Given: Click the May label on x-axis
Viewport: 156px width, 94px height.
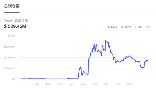Looking at the screenshot, I should click(x=48, y=84).
